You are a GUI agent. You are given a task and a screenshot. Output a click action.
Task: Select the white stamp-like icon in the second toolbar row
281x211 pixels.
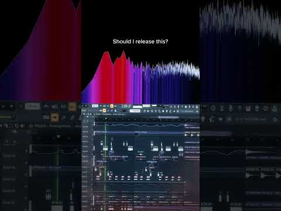[x=115, y=111]
